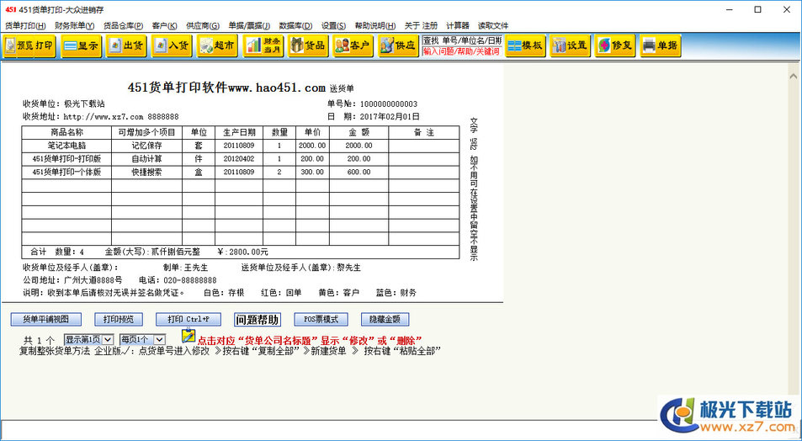The width and height of the screenshot is (802, 441).
Task: Open the 帮助说明(H) menu
Action: point(375,25)
